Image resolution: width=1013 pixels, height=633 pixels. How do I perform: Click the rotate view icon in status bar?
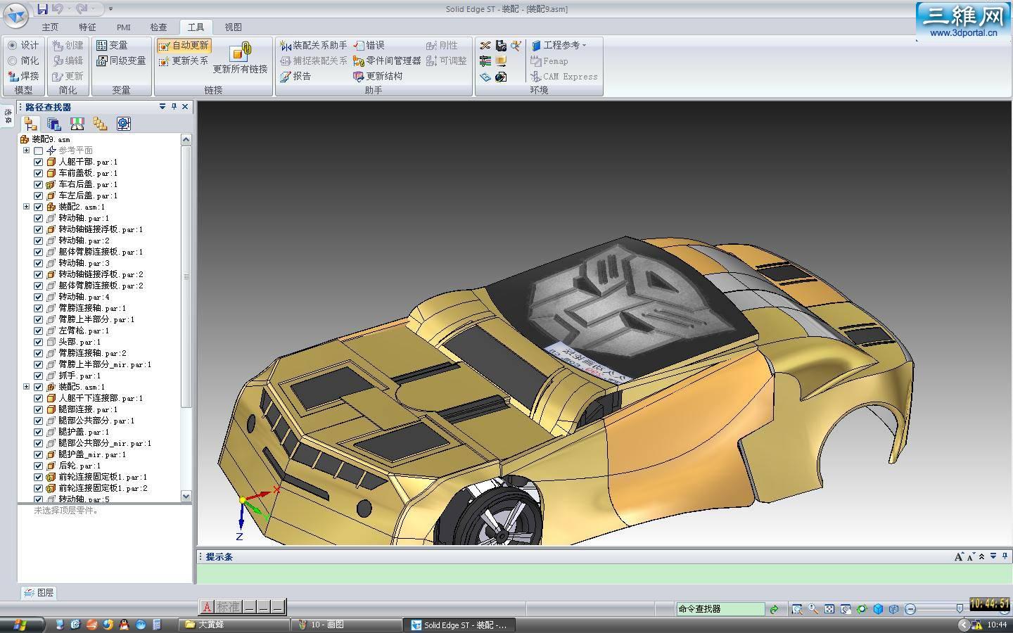coord(862,609)
